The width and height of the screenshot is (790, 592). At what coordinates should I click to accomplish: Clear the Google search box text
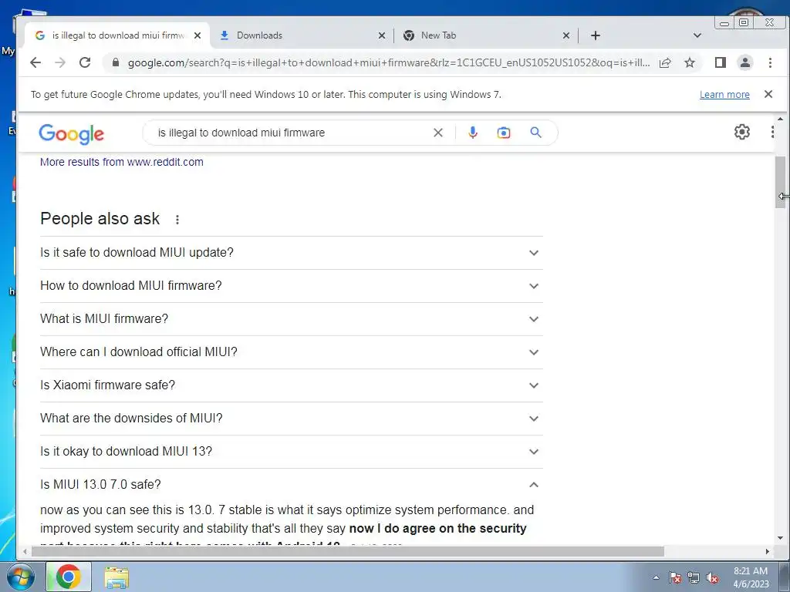[438, 133]
